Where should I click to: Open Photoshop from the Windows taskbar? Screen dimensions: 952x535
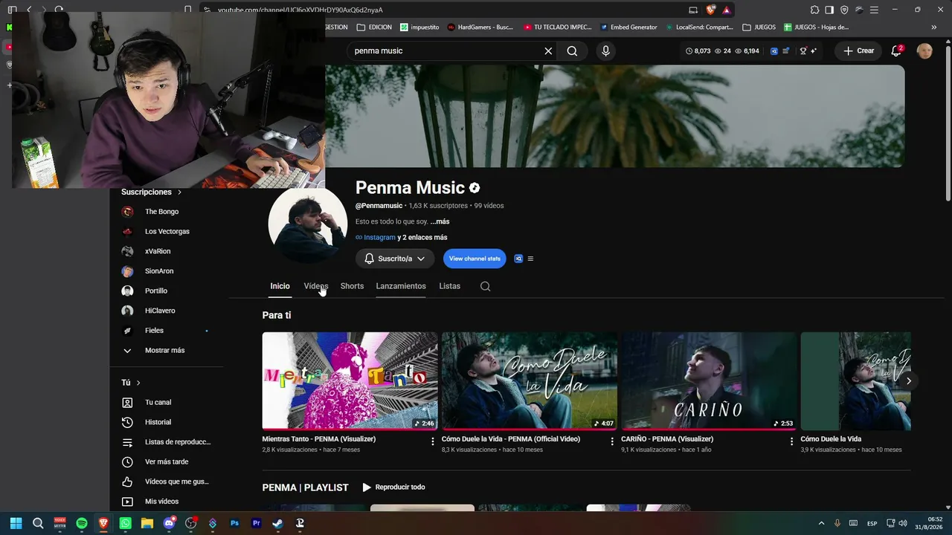(x=234, y=523)
